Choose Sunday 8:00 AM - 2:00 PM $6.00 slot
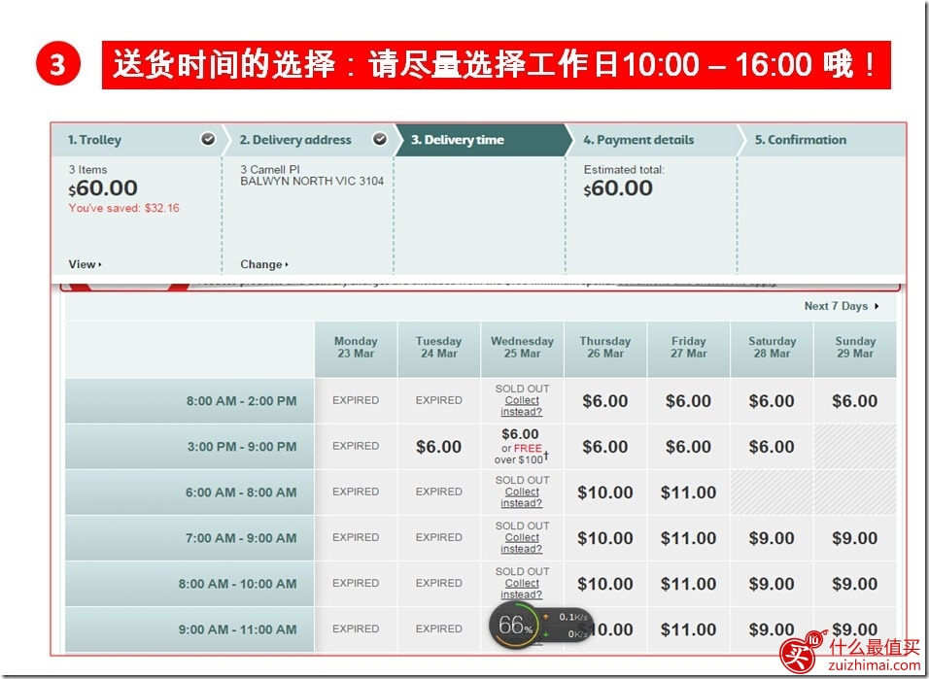The height and width of the screenshot is (679, 929). [855, 401]
